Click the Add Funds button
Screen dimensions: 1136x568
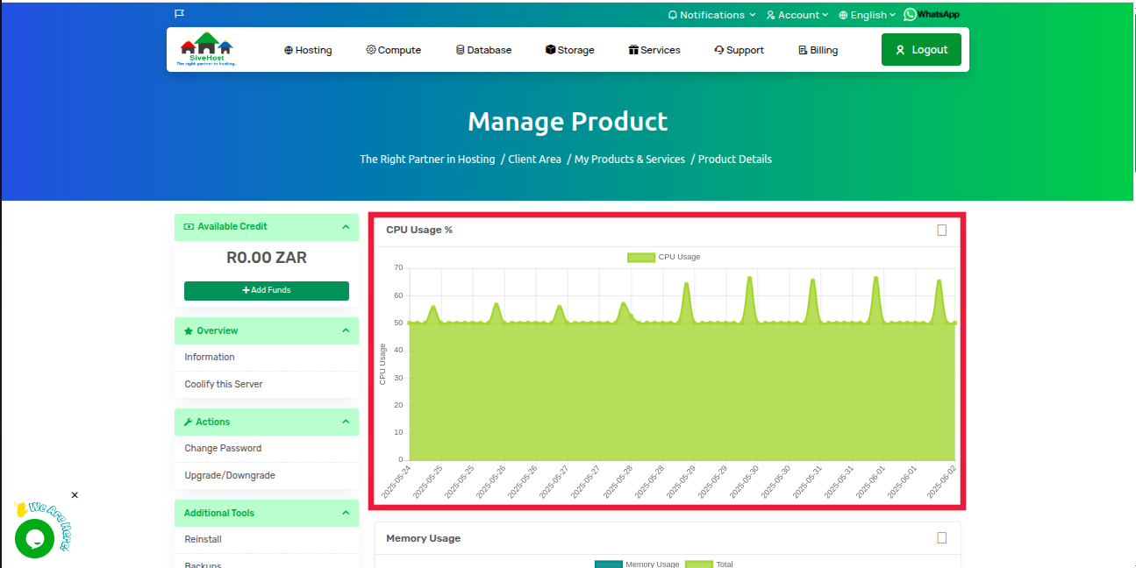pyautogui.click(x=267, y=290)
